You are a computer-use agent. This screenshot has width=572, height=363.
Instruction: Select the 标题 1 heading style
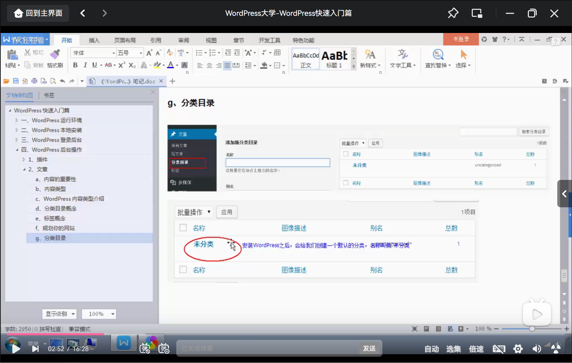[335, 59]
